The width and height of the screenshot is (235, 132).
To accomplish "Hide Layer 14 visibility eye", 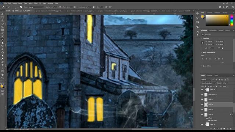I will point(202,90).
